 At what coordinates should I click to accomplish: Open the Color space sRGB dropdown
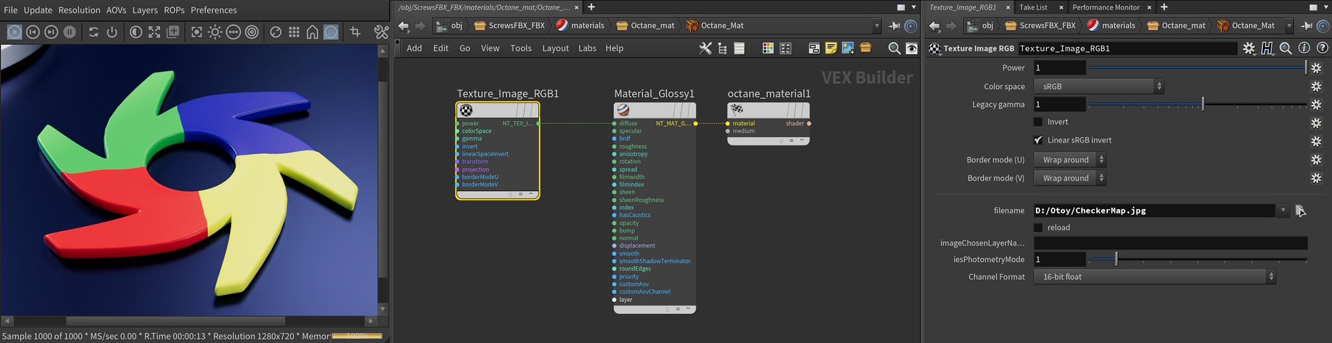click(1099, 86)
